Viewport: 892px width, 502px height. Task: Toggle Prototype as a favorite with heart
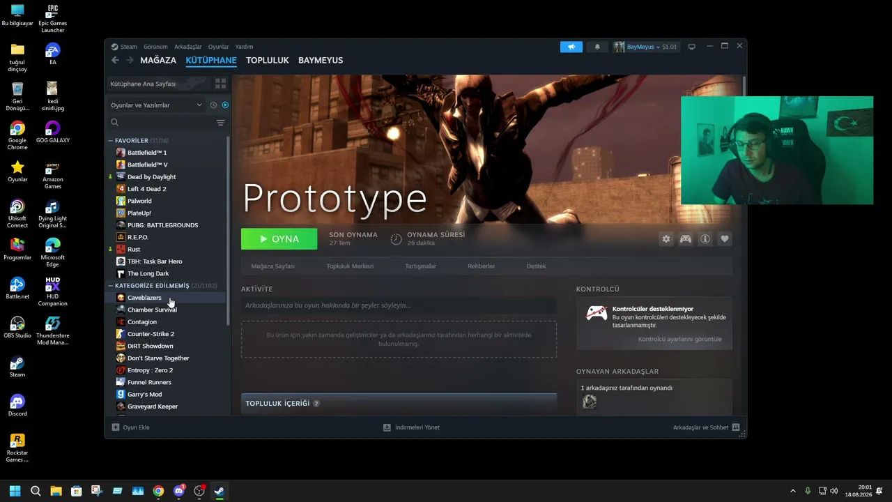[x=725, y=239]
